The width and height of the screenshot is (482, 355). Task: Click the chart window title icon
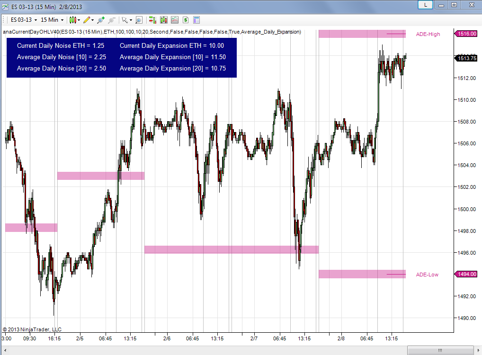point(5,7)
